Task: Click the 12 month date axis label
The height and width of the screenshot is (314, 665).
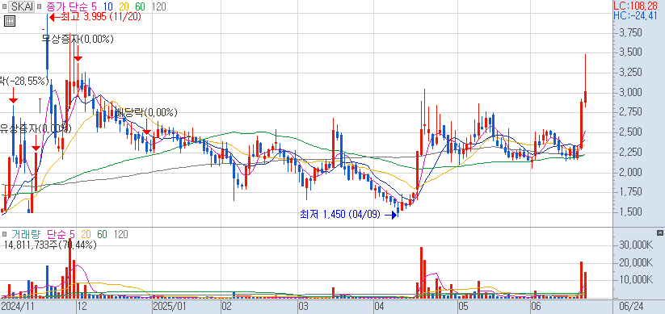Action: (82, 306)
